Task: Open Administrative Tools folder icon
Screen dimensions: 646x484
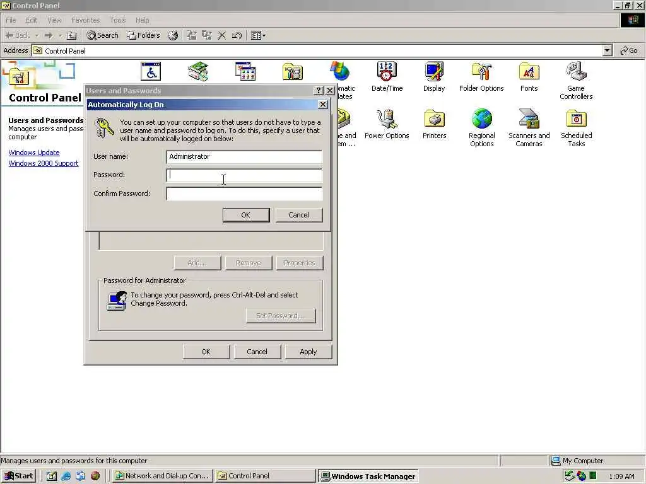Action: tap(293, 72)
